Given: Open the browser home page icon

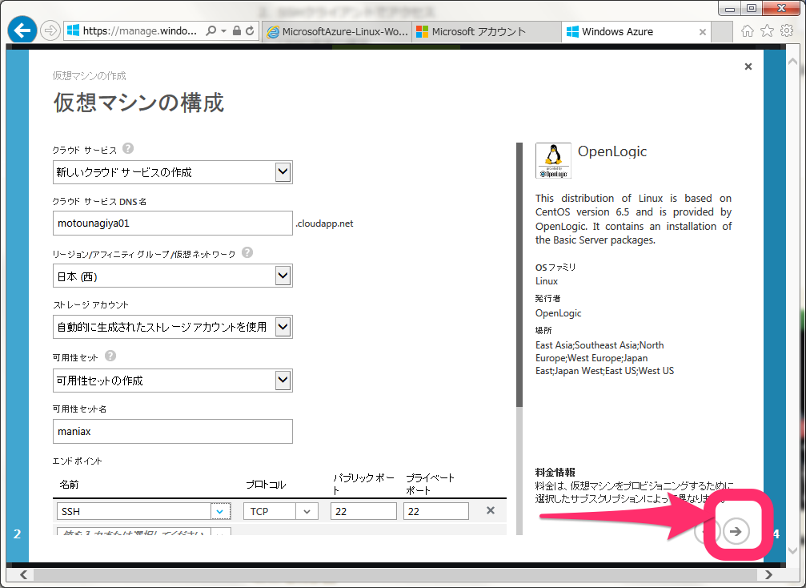Looking at the screenshot, I should pos(748,31).
